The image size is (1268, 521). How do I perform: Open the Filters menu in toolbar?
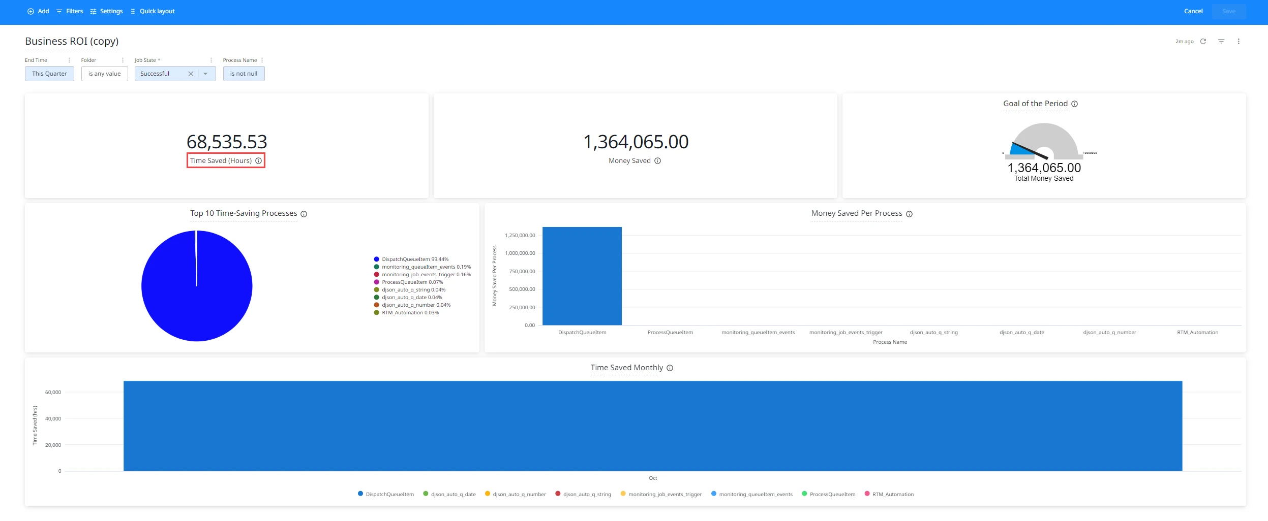tap(70, 11)
